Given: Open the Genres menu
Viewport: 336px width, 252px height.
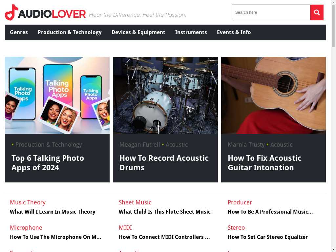Looking at the screenshot, I should pos(19,32).
